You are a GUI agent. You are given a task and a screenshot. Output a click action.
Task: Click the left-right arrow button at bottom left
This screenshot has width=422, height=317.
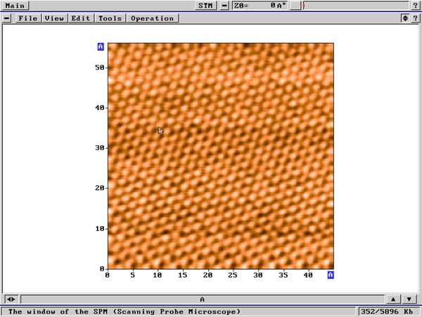[11, 299]
